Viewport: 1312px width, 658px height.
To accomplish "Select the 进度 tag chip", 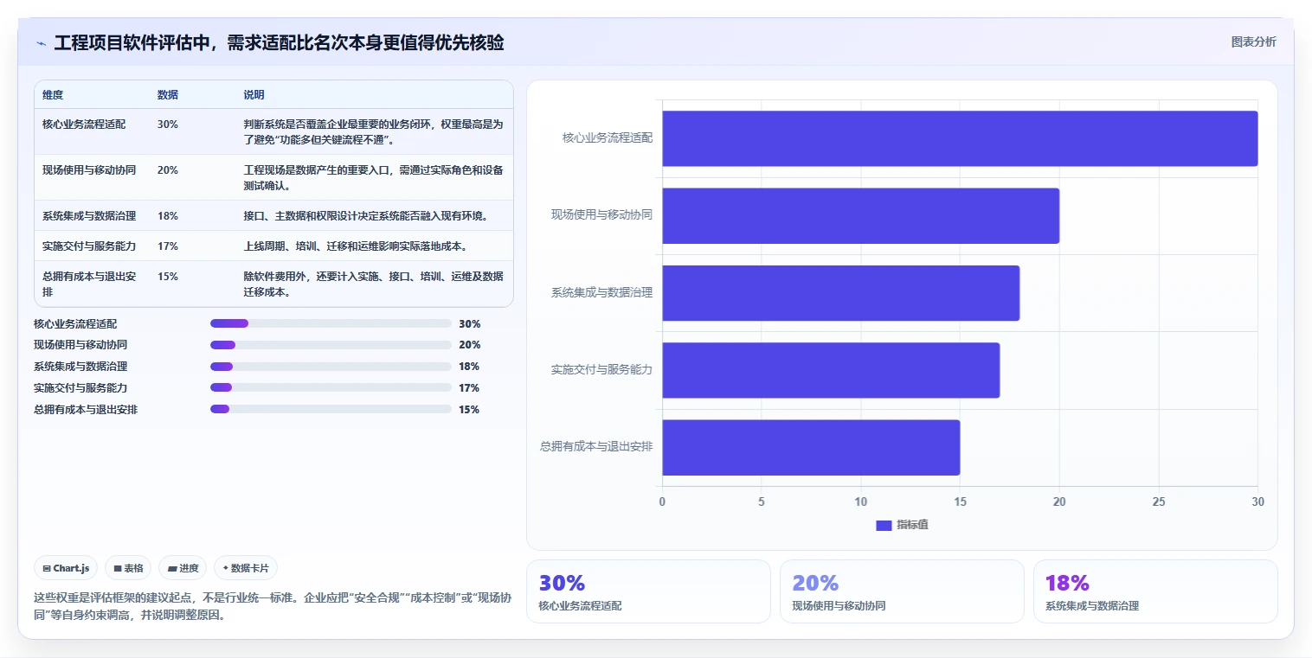I will click(x=183, y=568).
